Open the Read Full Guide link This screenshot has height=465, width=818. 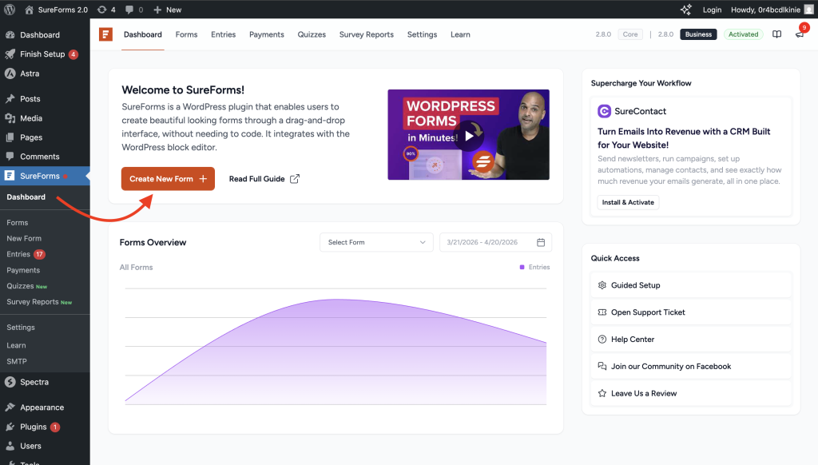pos(264,178)
